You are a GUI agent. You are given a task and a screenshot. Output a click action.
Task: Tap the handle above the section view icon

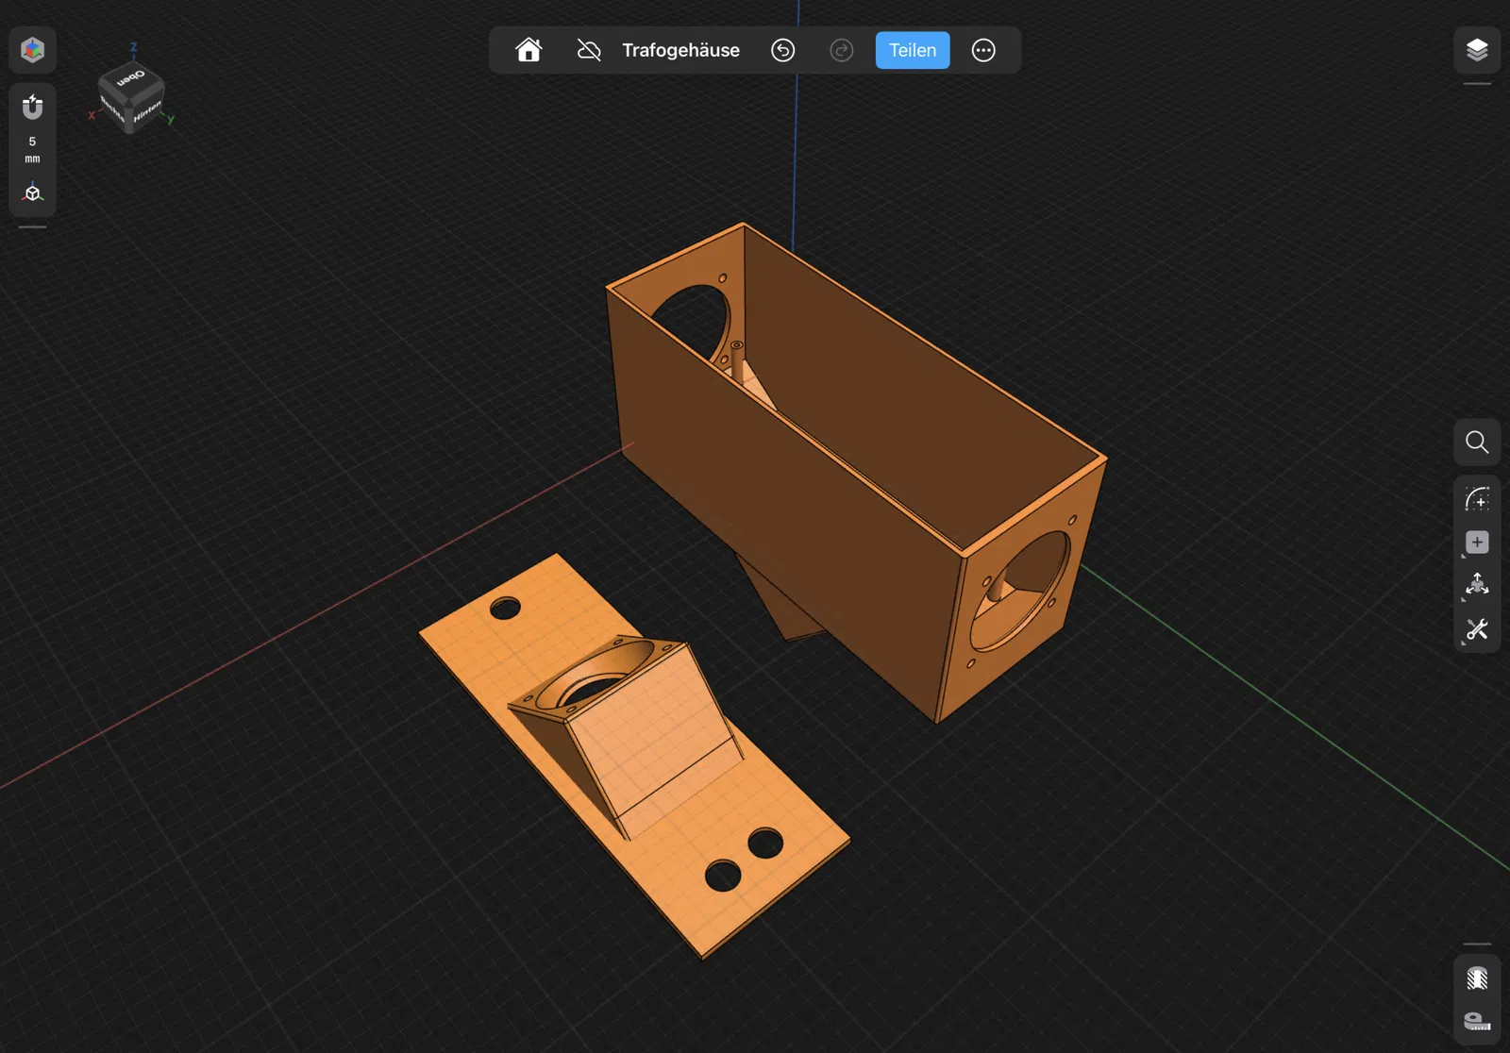coord(1477,944)
